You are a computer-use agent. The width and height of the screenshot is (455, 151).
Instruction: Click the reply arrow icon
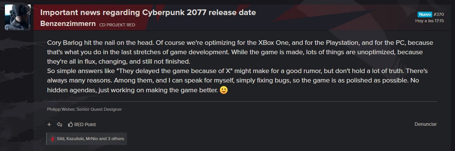click(x=59, y=124)
